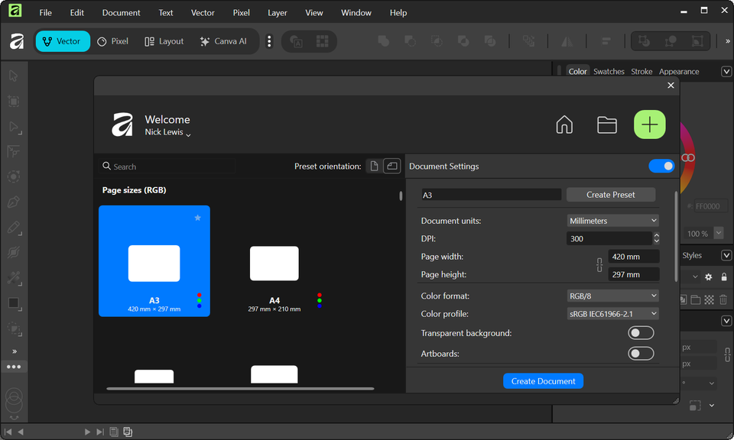Click the preset name field A3
Screen dimensions: 734x440
(491, 195)
